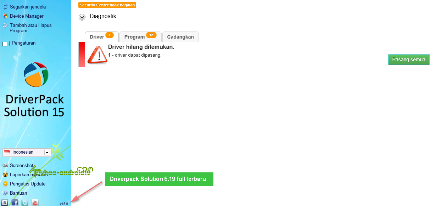This screenshot has height=206, width=441.
Task: Click the YouTube icon in the footer
Action: point(35,202)
